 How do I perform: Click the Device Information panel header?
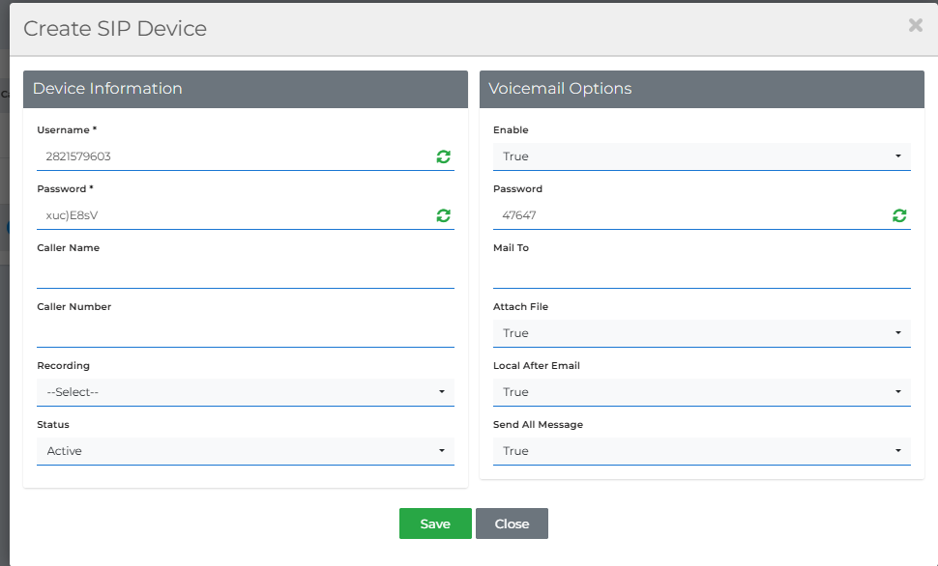click(245, 89)
